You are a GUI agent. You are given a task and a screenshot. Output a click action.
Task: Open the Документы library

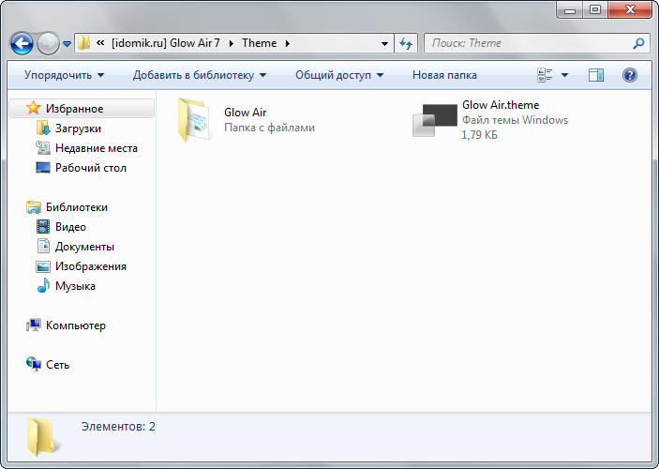click(x=84, y=247)
